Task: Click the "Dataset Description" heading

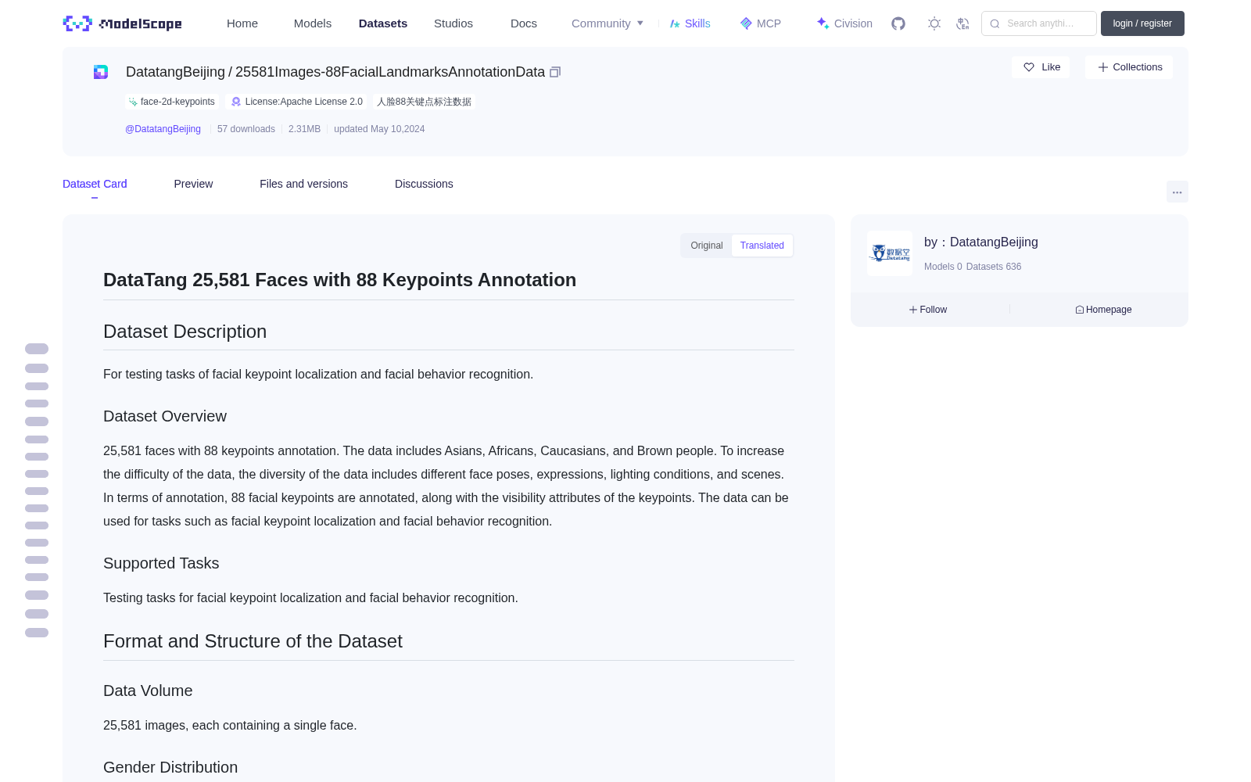Action: pos(185,332)
